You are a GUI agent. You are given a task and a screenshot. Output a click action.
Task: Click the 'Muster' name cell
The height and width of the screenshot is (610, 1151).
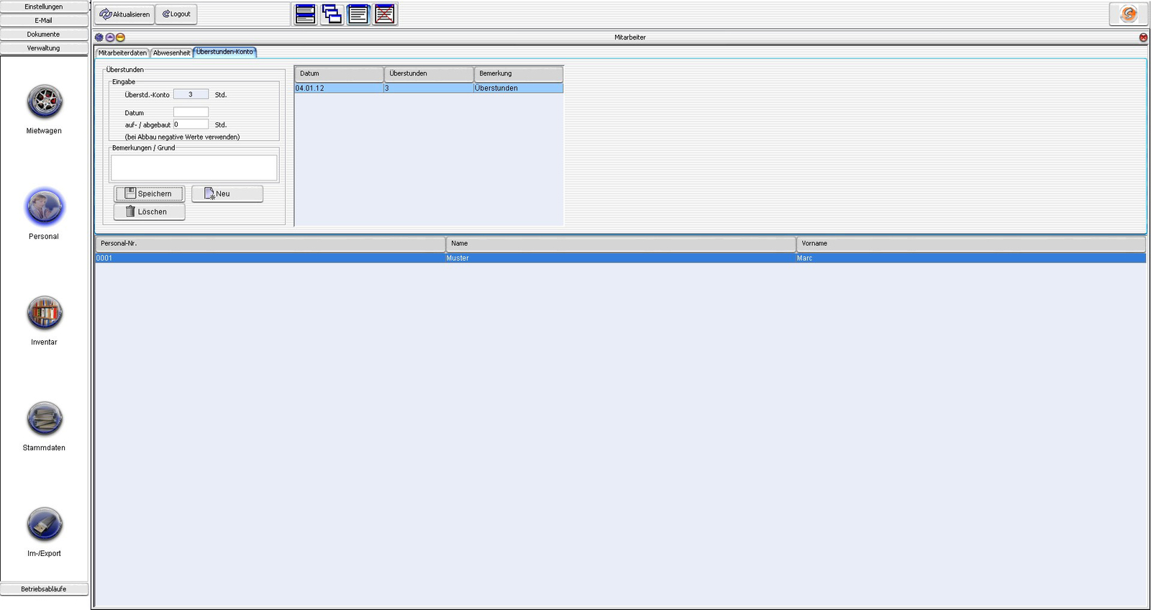coord(621,258)
